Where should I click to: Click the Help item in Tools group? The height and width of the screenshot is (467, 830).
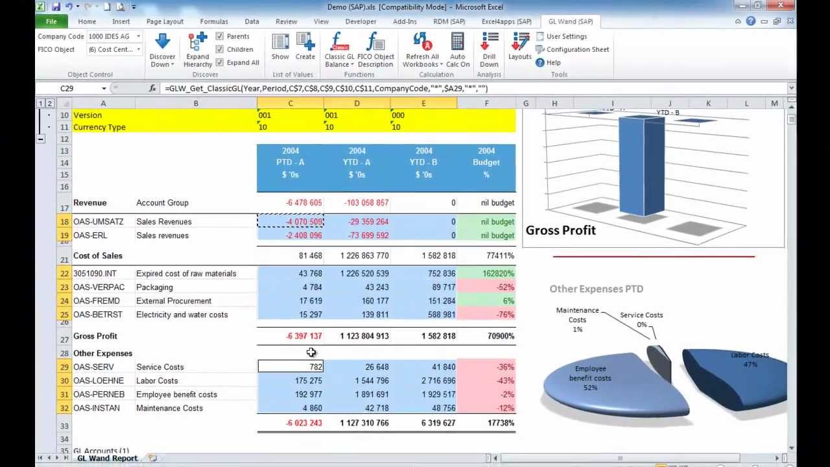548,62
